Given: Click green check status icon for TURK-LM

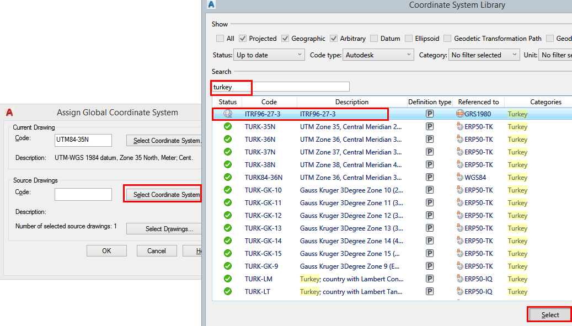Looking at the screenshot, I should [228, 279].
